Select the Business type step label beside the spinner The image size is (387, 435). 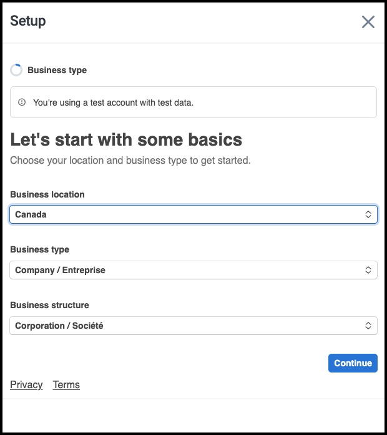[57, 70]
